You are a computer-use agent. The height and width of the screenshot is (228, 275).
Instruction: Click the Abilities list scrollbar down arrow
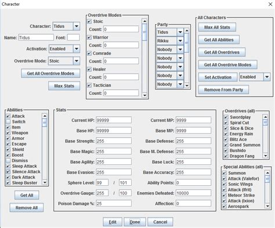coord(45,183)
